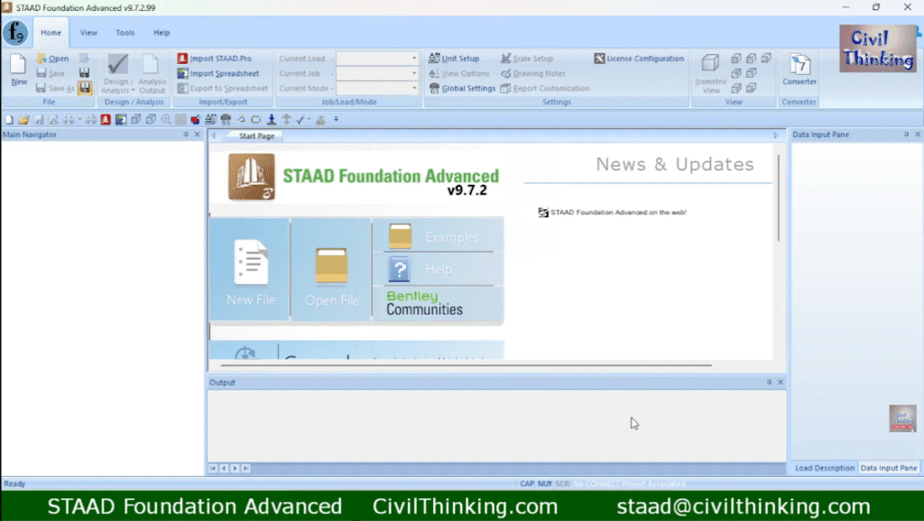Open the Unit Setup settings

pyautogui.click(x=455, y=59)
